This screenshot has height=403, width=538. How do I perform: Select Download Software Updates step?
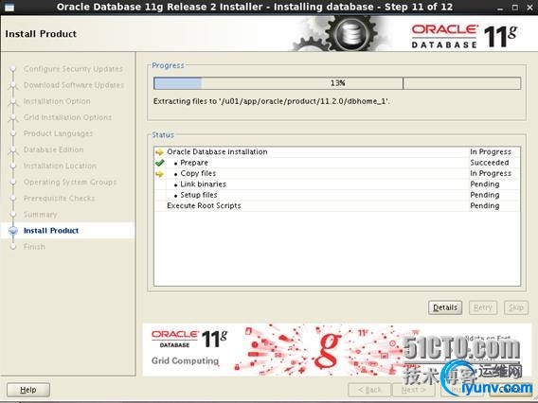[74, 85]
